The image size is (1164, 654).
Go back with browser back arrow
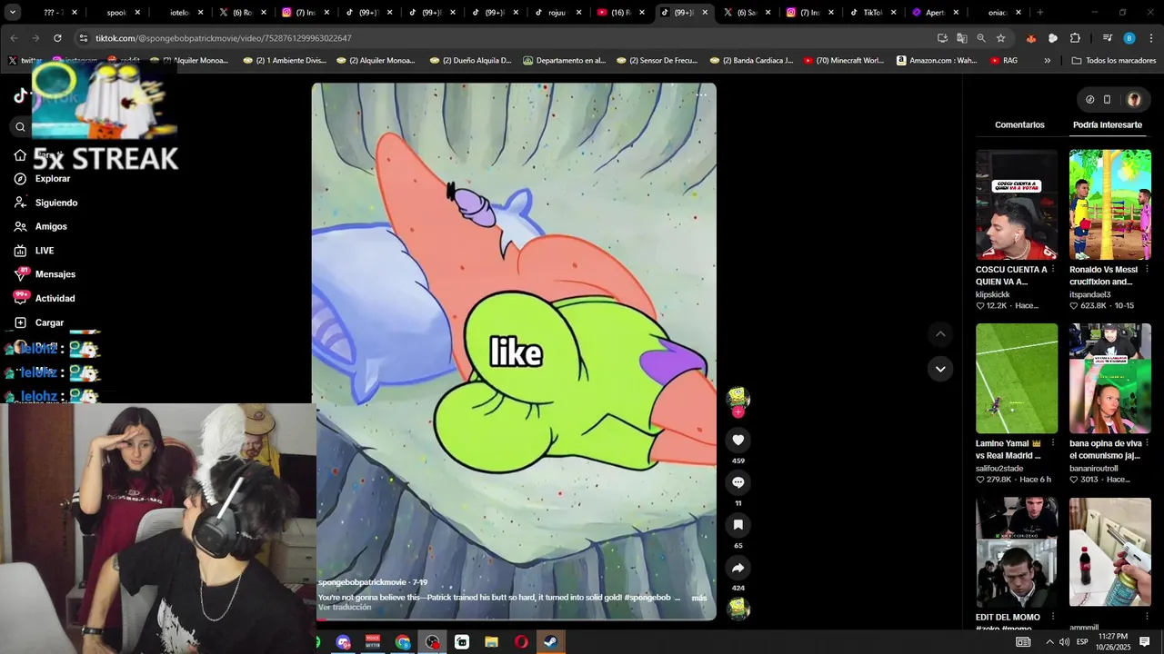click(x=14, y=38)
